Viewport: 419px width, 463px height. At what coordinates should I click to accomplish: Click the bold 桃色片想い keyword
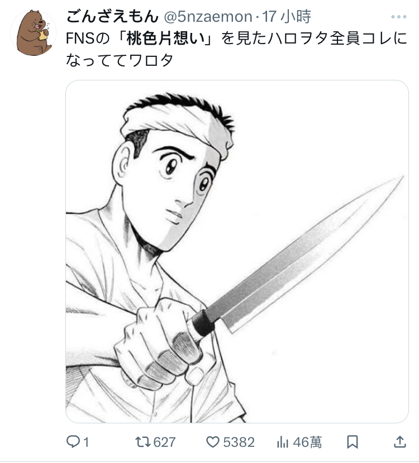[x=166, y=39]
